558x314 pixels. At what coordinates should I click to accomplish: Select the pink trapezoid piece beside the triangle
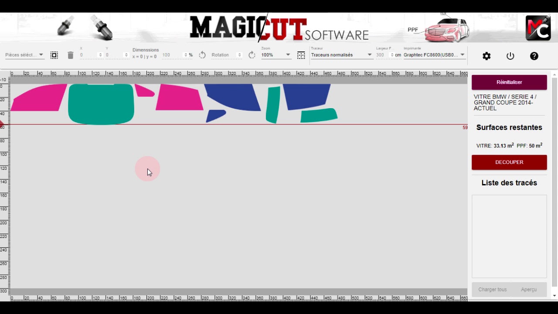179,98
